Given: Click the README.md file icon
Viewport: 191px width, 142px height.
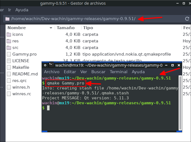Looking at the screenshot, I should coord(9,74).
